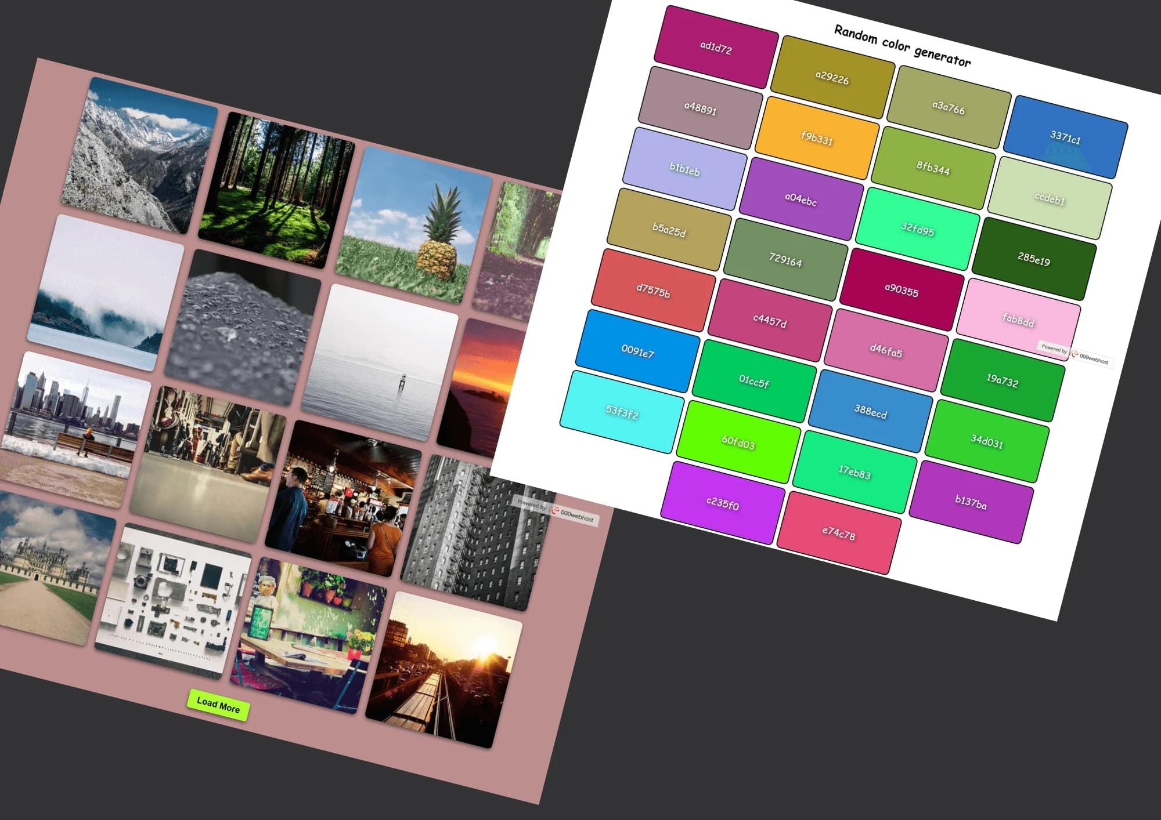This screenshot has height=820, width=1161.
Task: Select the 0091e7 blue color box
Action: click(638, 351)
